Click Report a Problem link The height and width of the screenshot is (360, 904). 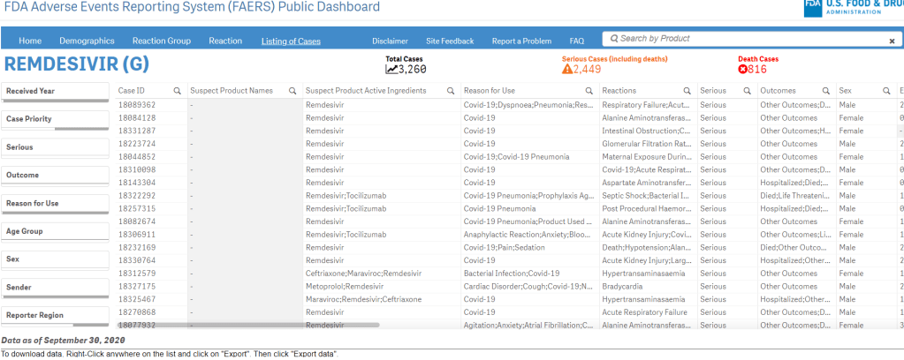click(521, 41)
